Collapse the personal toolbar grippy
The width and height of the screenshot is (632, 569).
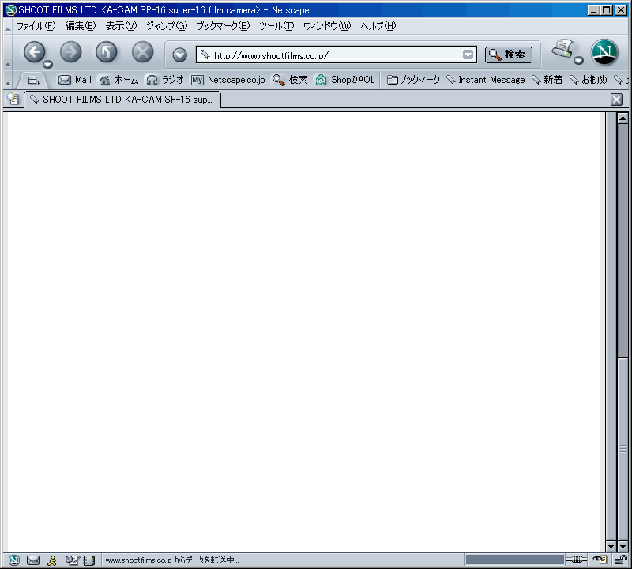8,81
